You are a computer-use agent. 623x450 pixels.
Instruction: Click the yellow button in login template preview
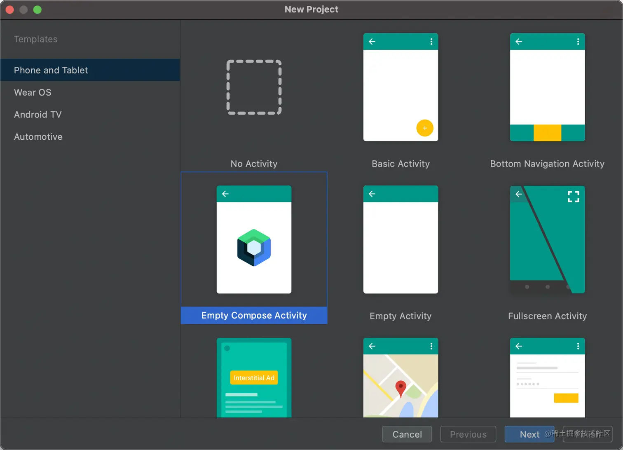(566, 398)
